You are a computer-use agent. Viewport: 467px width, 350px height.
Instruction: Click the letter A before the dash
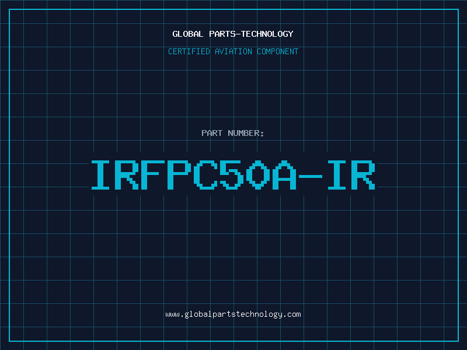(x=284, y=175)
